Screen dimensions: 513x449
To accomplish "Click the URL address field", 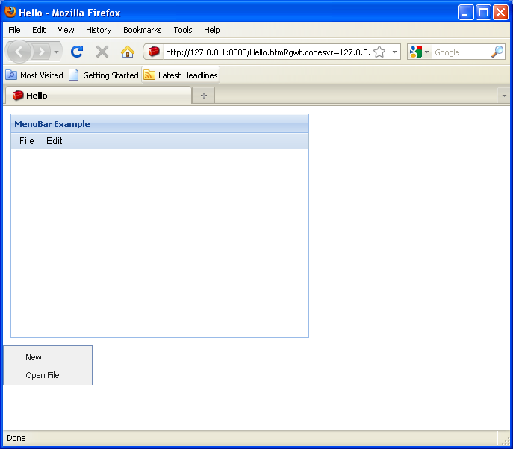I will [267, 52].
